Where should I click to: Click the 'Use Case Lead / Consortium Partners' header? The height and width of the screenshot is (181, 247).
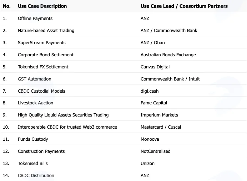pyautogui.click(x=184, y=6)
